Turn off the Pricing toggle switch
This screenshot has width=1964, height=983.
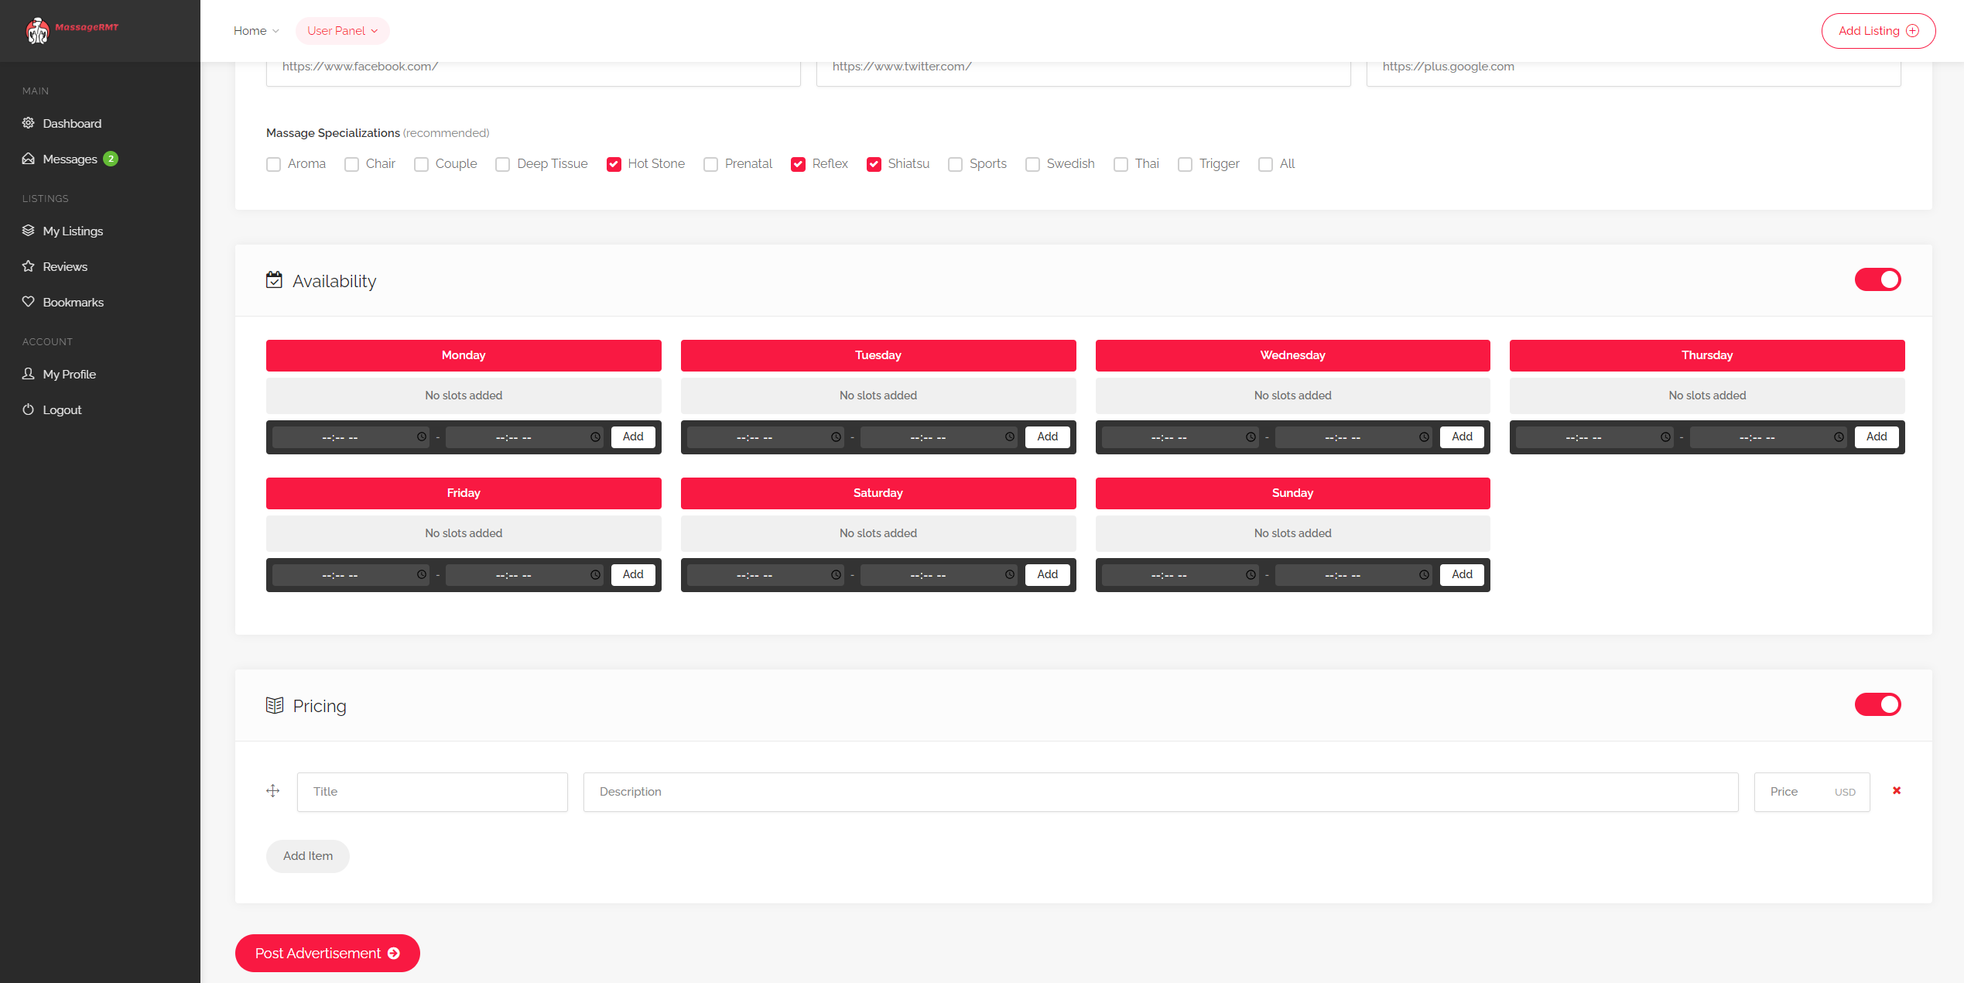[1877, 704]
